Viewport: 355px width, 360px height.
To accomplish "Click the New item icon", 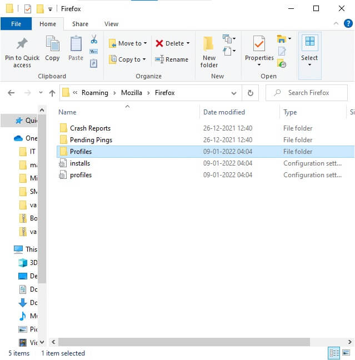I will tap(227, 38).
